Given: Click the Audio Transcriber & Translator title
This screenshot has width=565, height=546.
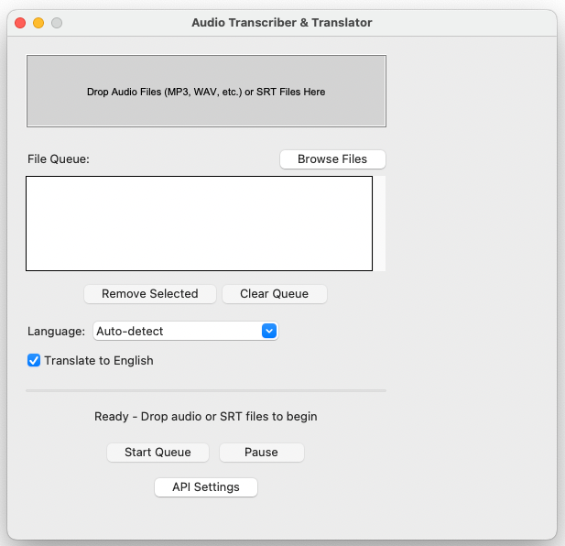Looking at the screenshot, I should pos(282,23).
